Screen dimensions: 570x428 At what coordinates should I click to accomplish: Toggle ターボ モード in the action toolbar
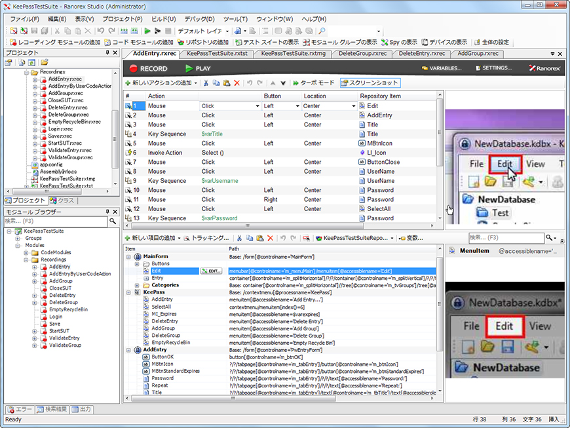click(x=313, y=83)
